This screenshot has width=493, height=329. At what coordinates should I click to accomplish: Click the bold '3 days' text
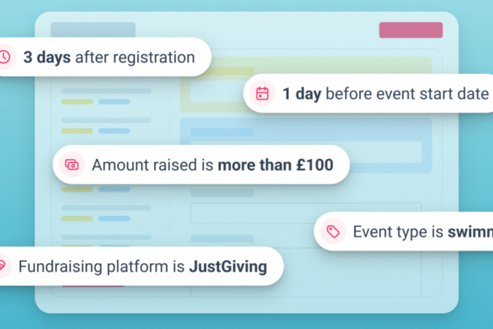click(47, 57)
